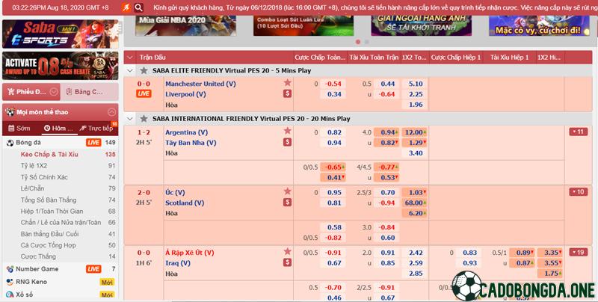The width and height of the screenshot is (598, 302).
Task: Open statistics icon for Scotland match
Action: (x=287, y=203)
